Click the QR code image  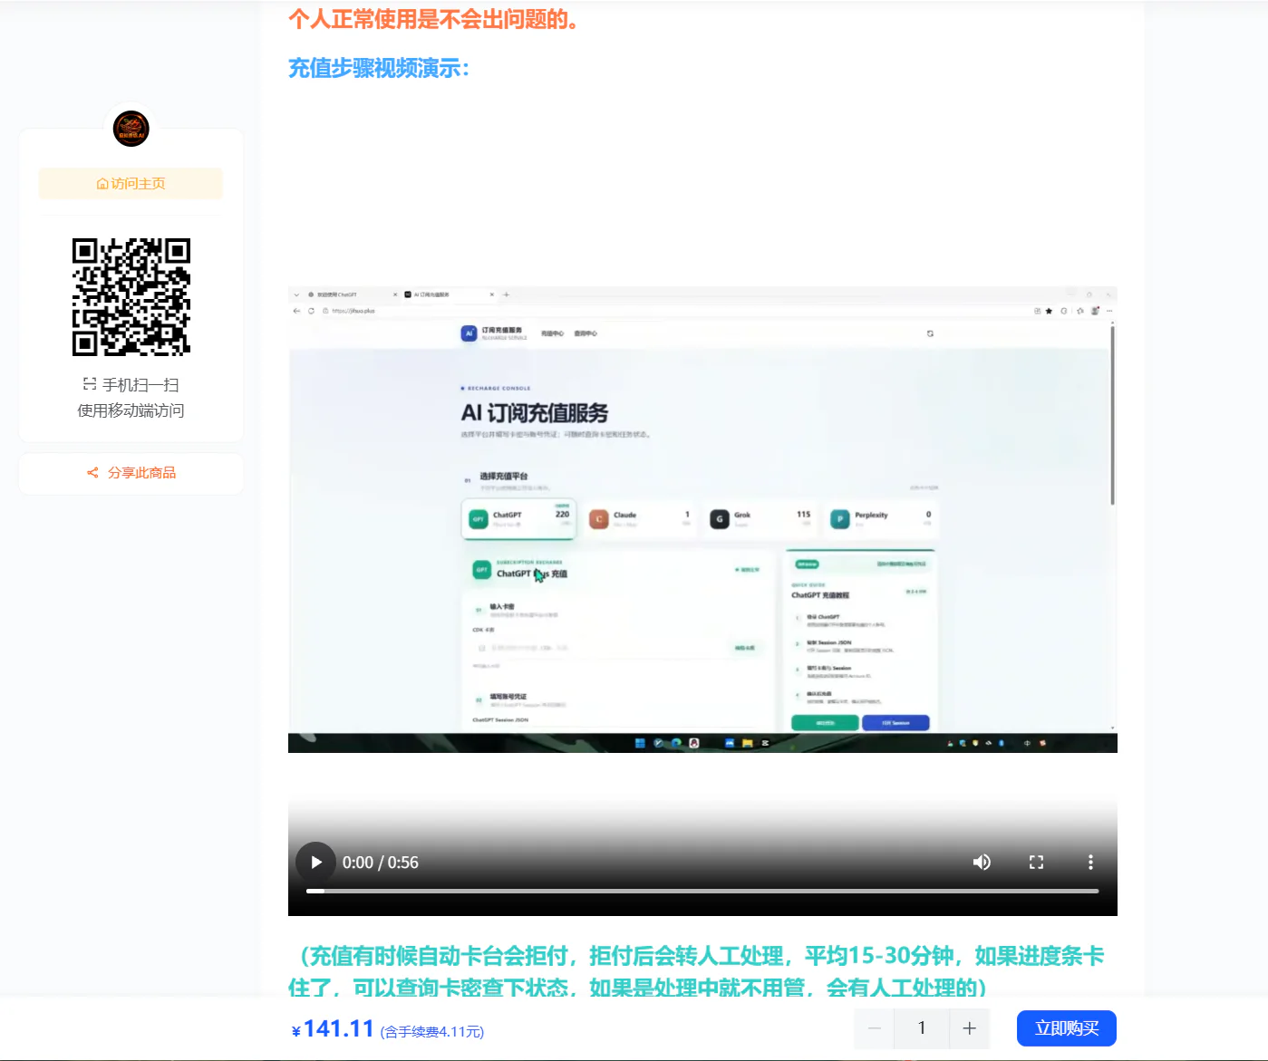(131, 297)
